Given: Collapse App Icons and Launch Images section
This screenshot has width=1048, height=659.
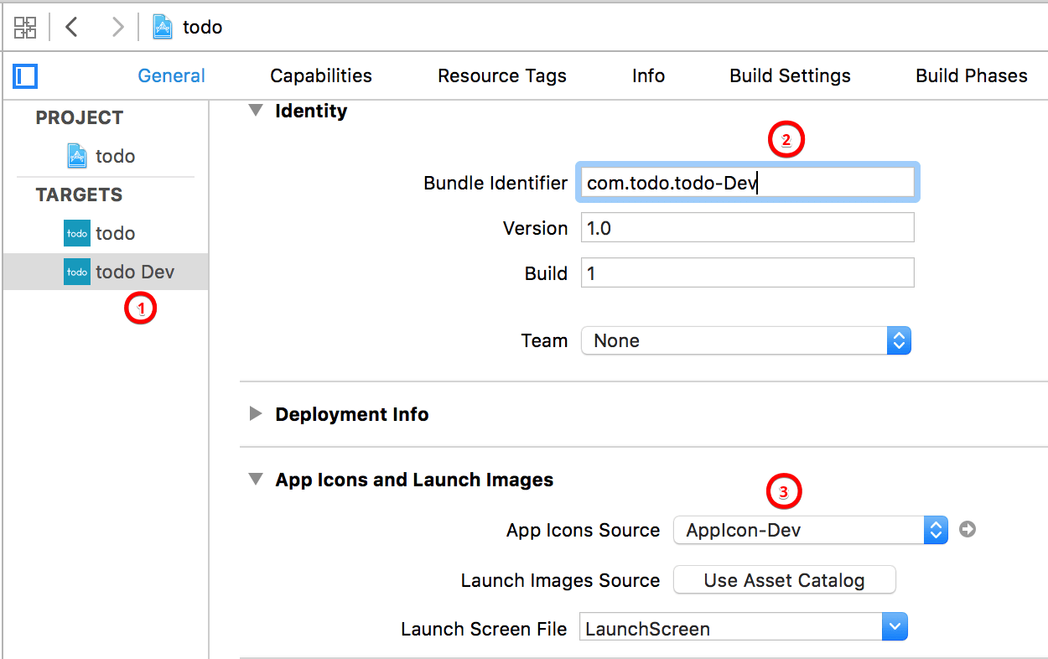Looking at the screenshot, I should pyautogui.click(x=256, y=480).
